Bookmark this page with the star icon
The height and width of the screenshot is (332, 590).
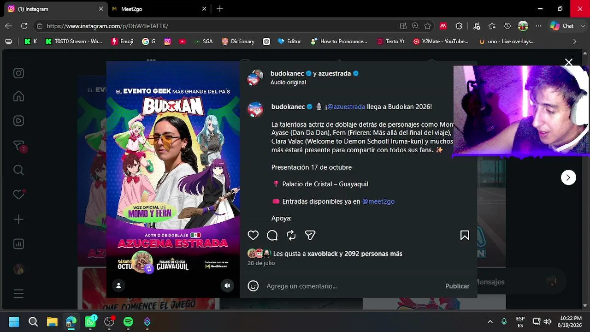pyautogui.click(x=428, y=26)
